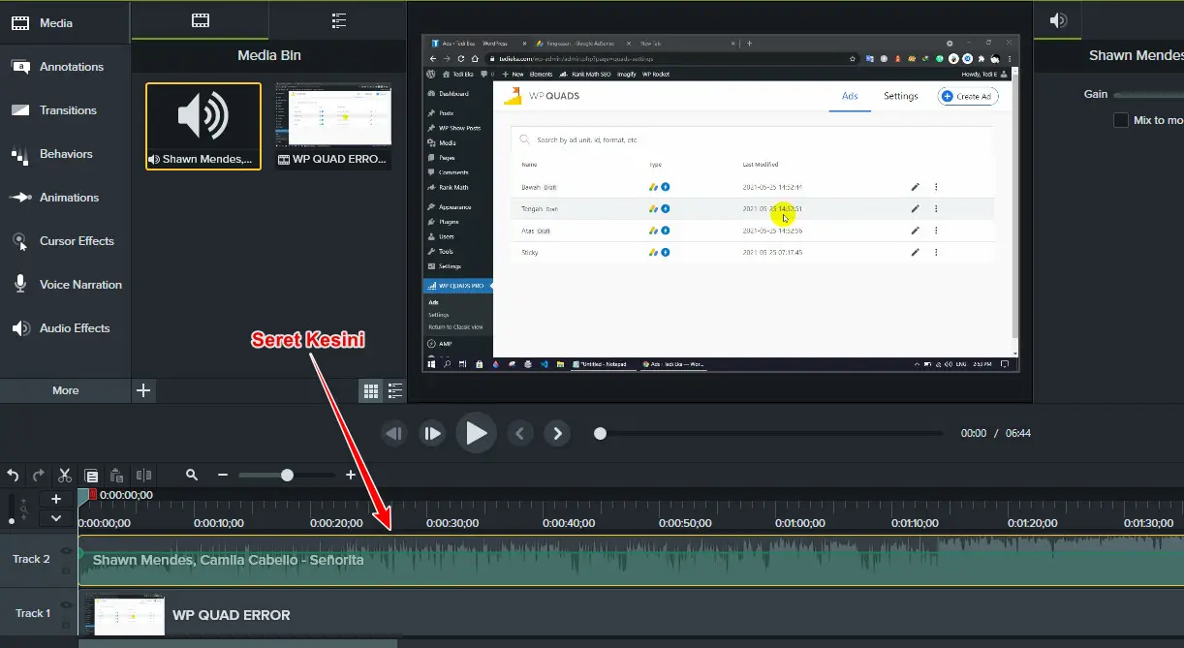Screen dimensions: 1184x648
Task: Select the Animations tool
Action: pos(65,198)
